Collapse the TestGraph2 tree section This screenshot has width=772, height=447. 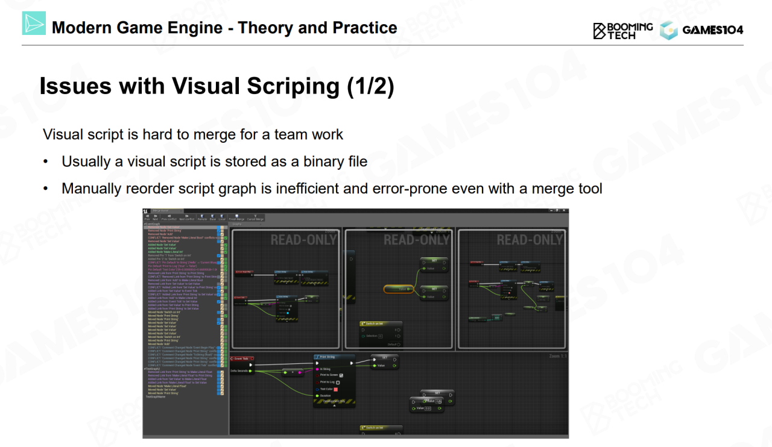[x=144, y=368]
